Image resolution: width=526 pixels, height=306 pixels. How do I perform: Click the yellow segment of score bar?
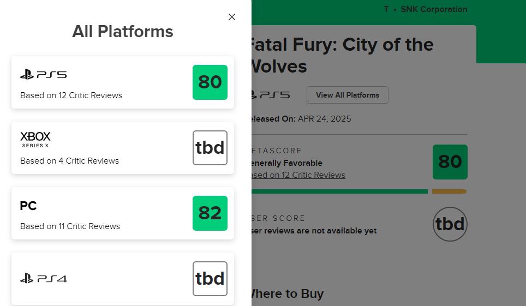click(449, 191)
